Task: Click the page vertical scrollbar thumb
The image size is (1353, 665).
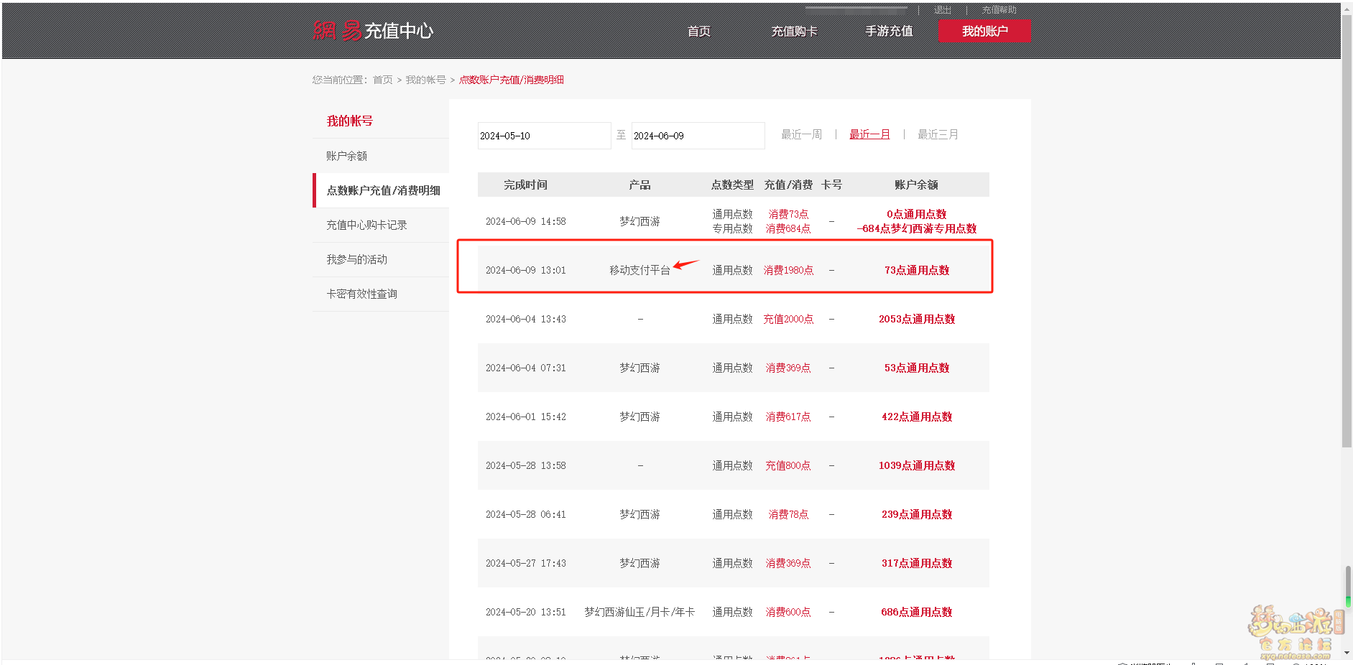Action: [x=1347, y=231]
